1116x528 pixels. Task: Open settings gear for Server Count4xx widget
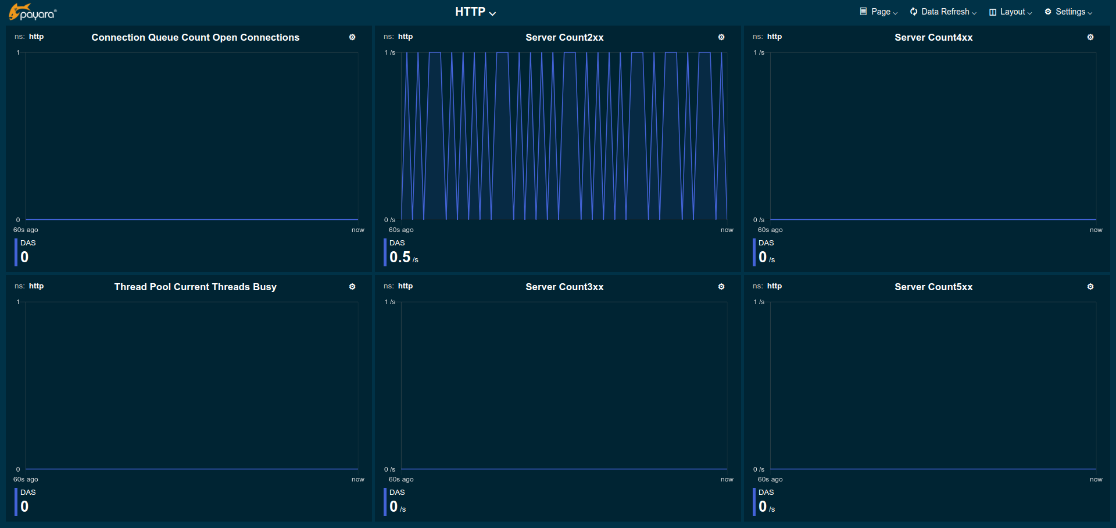pyautogui.click(x=1090, y=37)
